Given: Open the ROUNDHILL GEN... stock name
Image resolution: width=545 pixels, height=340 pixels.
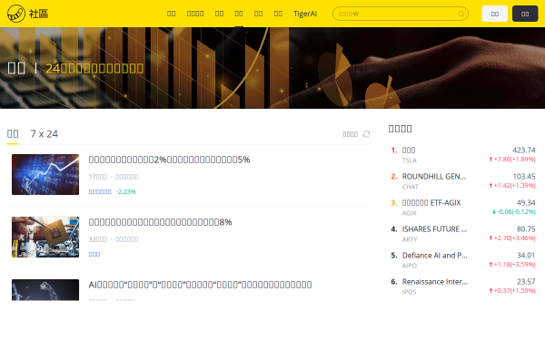Looking at the screenshot, I should [434, 176].
